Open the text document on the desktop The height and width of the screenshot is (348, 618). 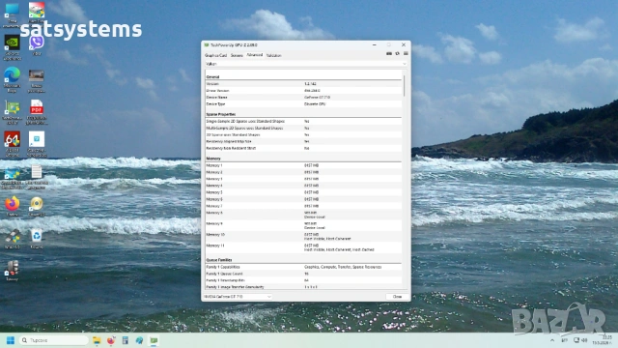click(37, 177)
